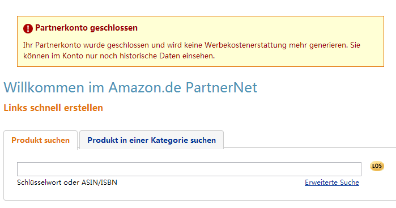Click the word Willkommen in the heading
Viewport: 396px width, 208px height.
point(44,87)
